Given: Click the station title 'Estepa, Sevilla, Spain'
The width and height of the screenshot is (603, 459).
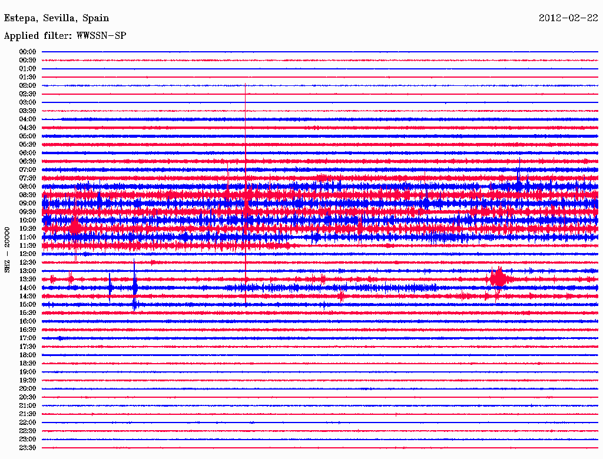Looking at the screenshot, I should (x=57, y=18).
